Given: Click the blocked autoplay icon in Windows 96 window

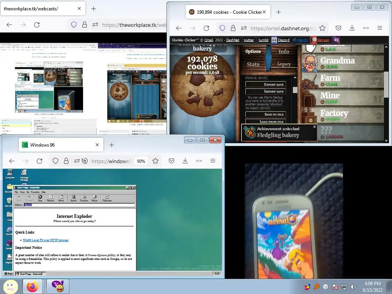Looking at the screenshot, I should tap(85, 161).
